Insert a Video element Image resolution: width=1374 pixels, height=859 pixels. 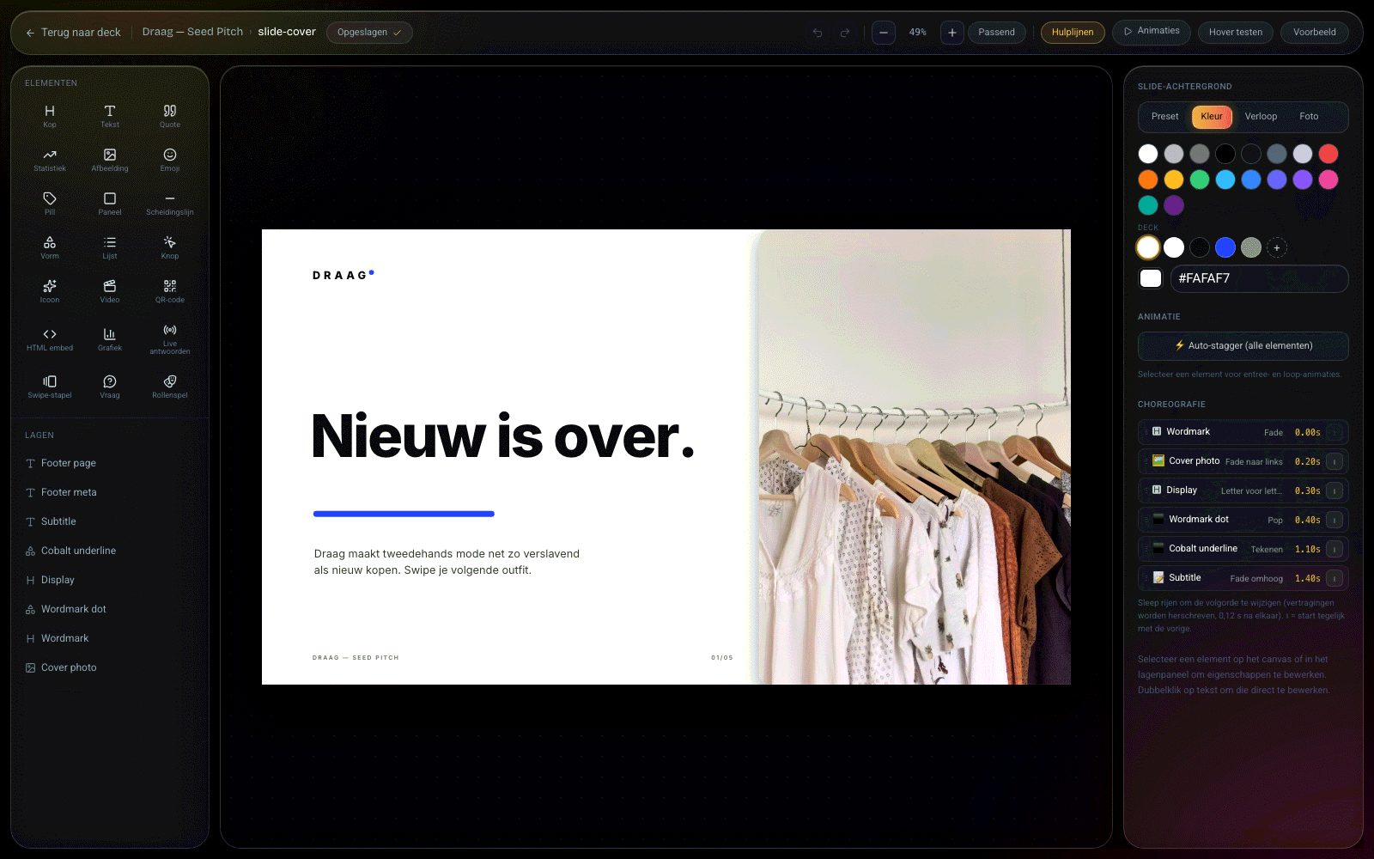[110, 291]
